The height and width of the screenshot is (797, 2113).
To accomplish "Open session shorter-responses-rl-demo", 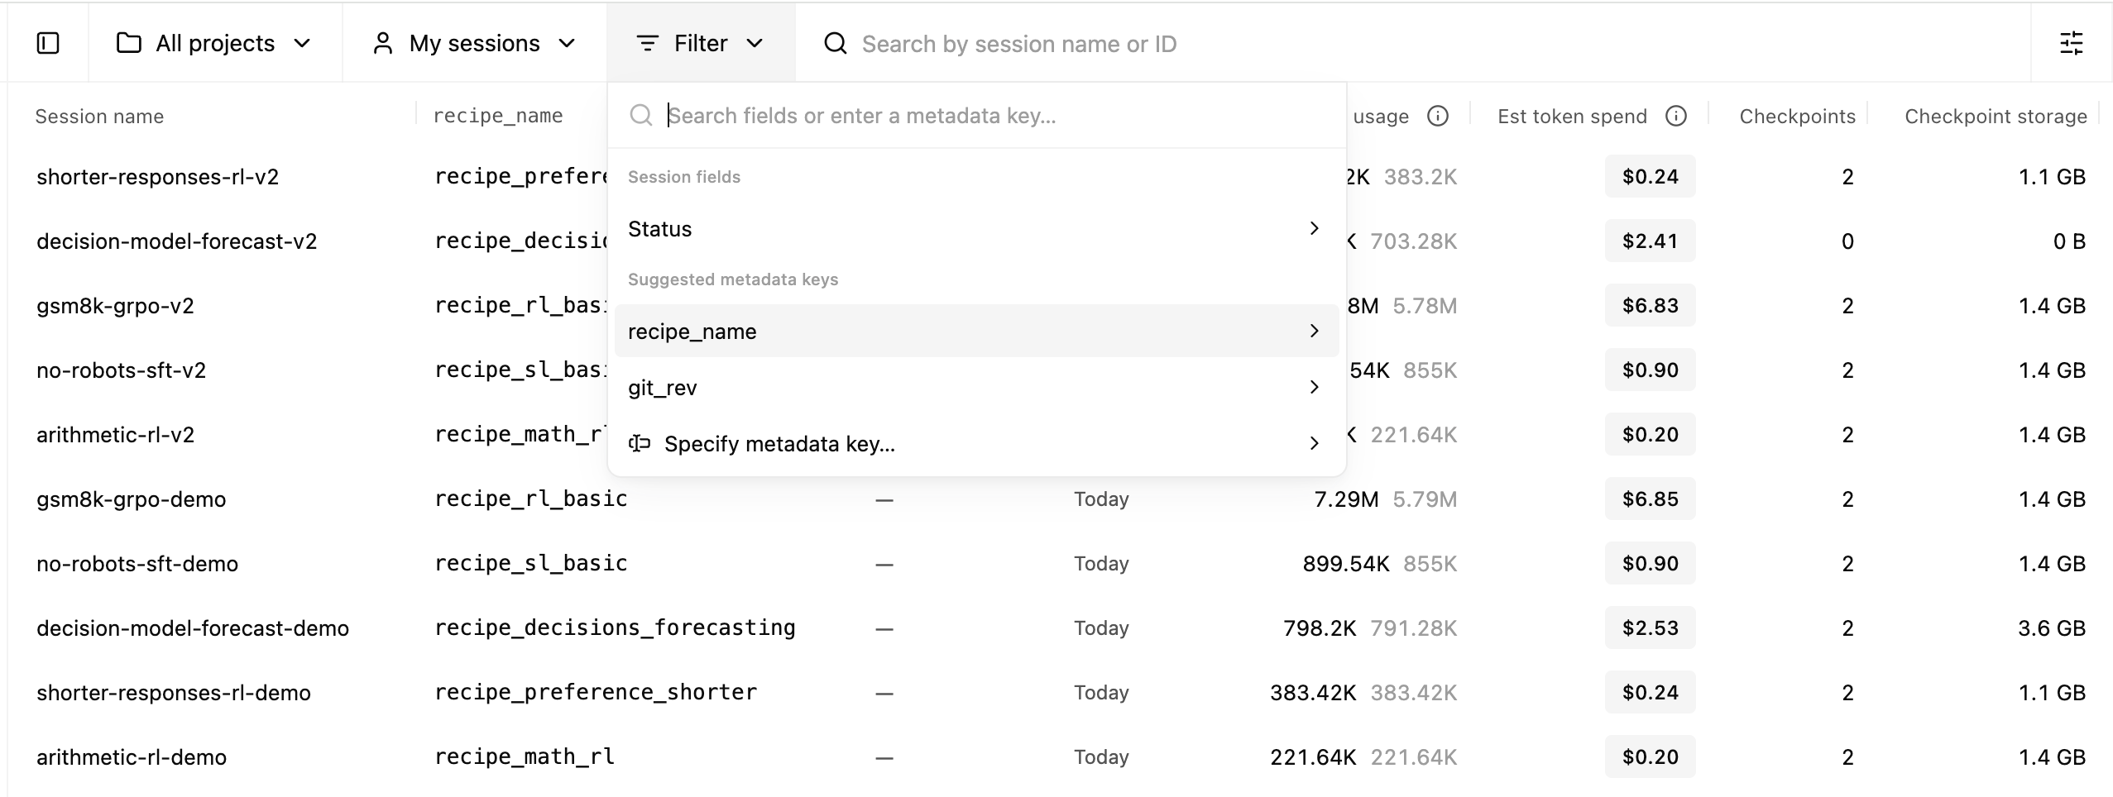I will [x=174, y=693].
